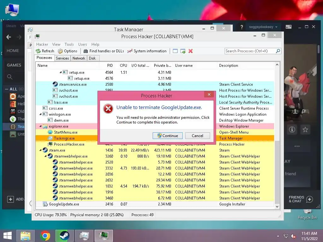Image resolution: width=323 pixels, height=242 pixels.
Task: Switch to the Services tab
Action: tap(62, 58)
